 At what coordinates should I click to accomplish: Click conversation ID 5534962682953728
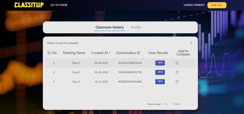130,72
